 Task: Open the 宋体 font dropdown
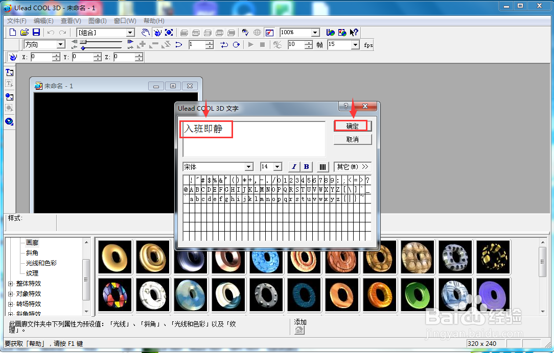249,167
